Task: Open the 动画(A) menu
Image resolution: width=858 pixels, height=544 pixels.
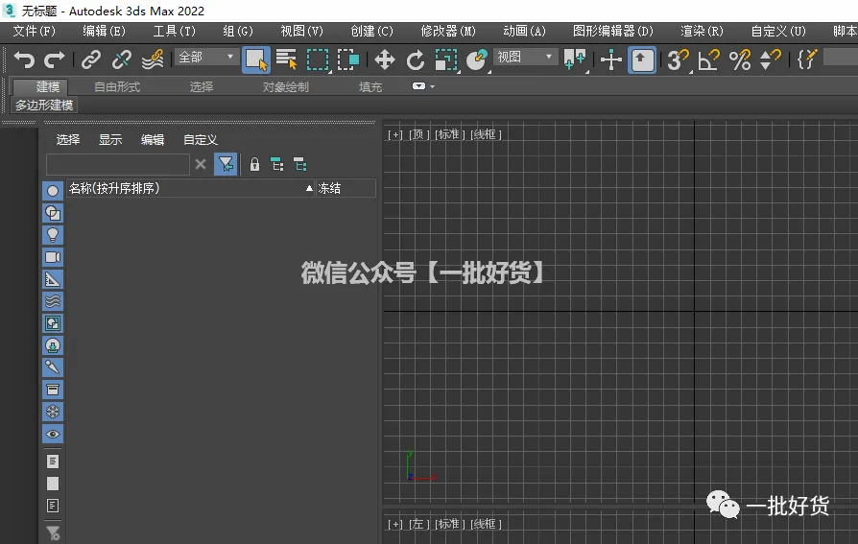Action: click(x=524, y=32)
